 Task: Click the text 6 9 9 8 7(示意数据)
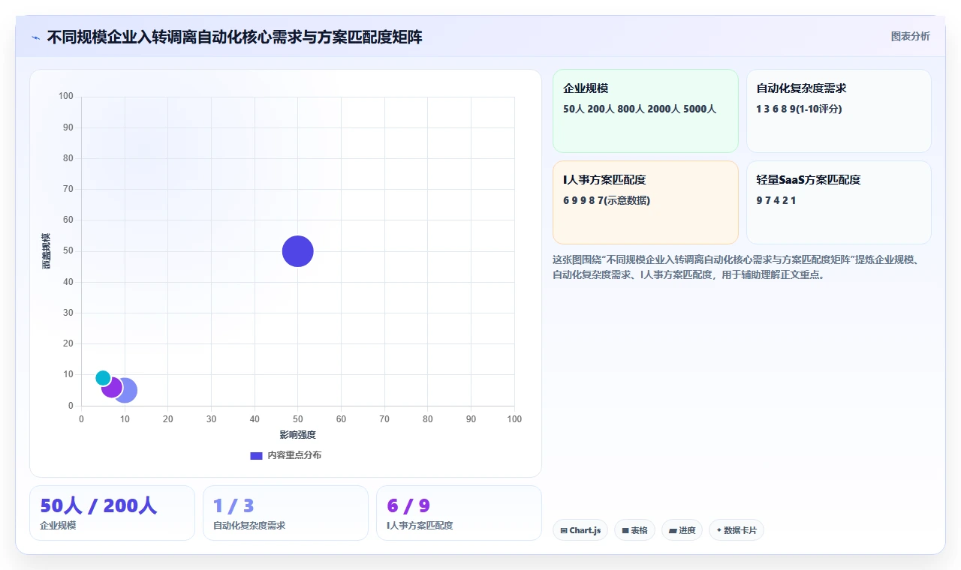tap(607, 200)
